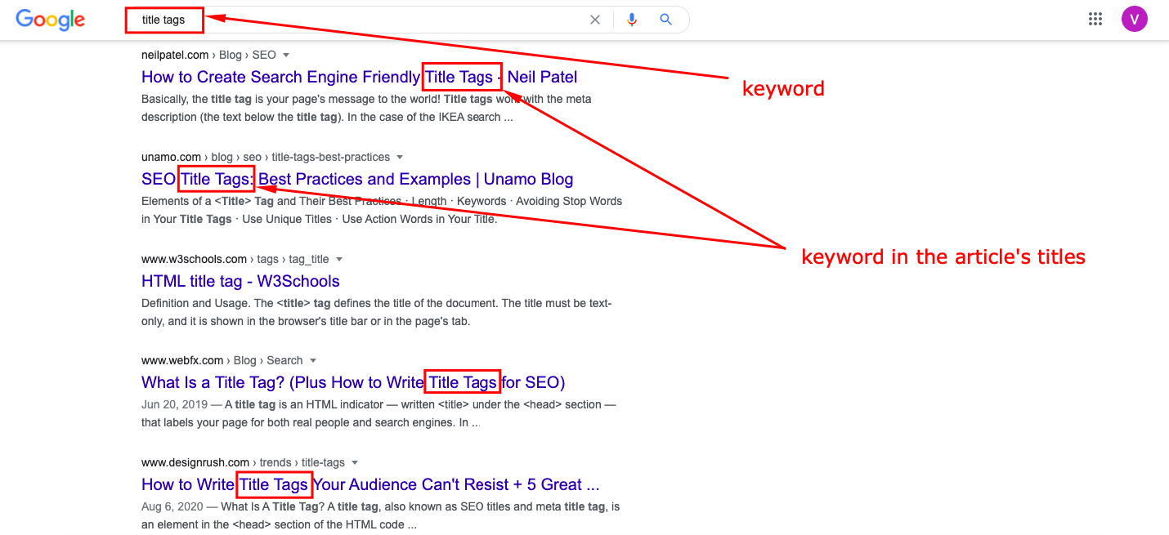Viewport: 1169px width, 535px height.
Task: Click the www.w3schools.com › tags › tag_title breadcrumb
Action: [x=235, y=259]
